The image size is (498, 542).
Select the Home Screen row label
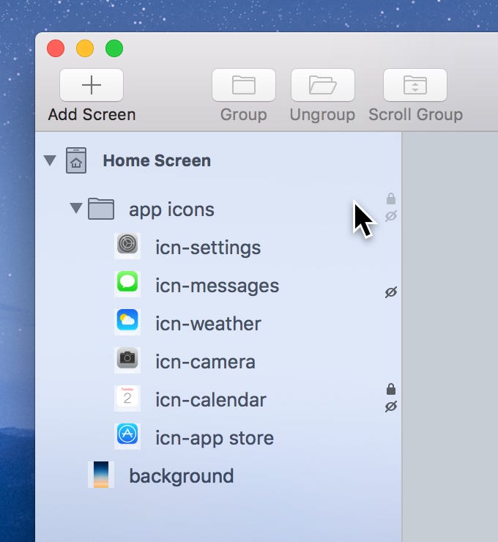pyautogui.click(x=157, y=160)
